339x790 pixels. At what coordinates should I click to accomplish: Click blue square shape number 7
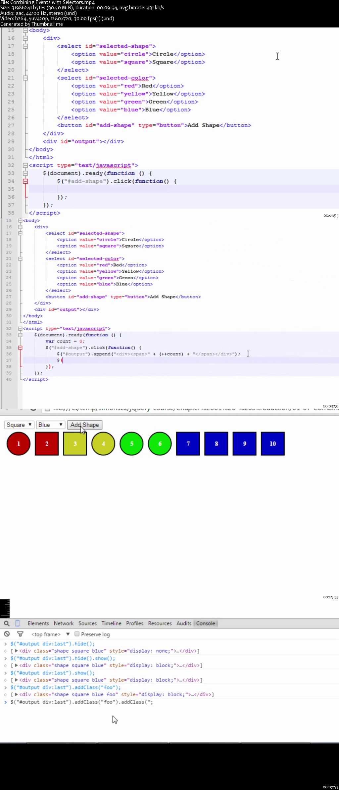188,443
